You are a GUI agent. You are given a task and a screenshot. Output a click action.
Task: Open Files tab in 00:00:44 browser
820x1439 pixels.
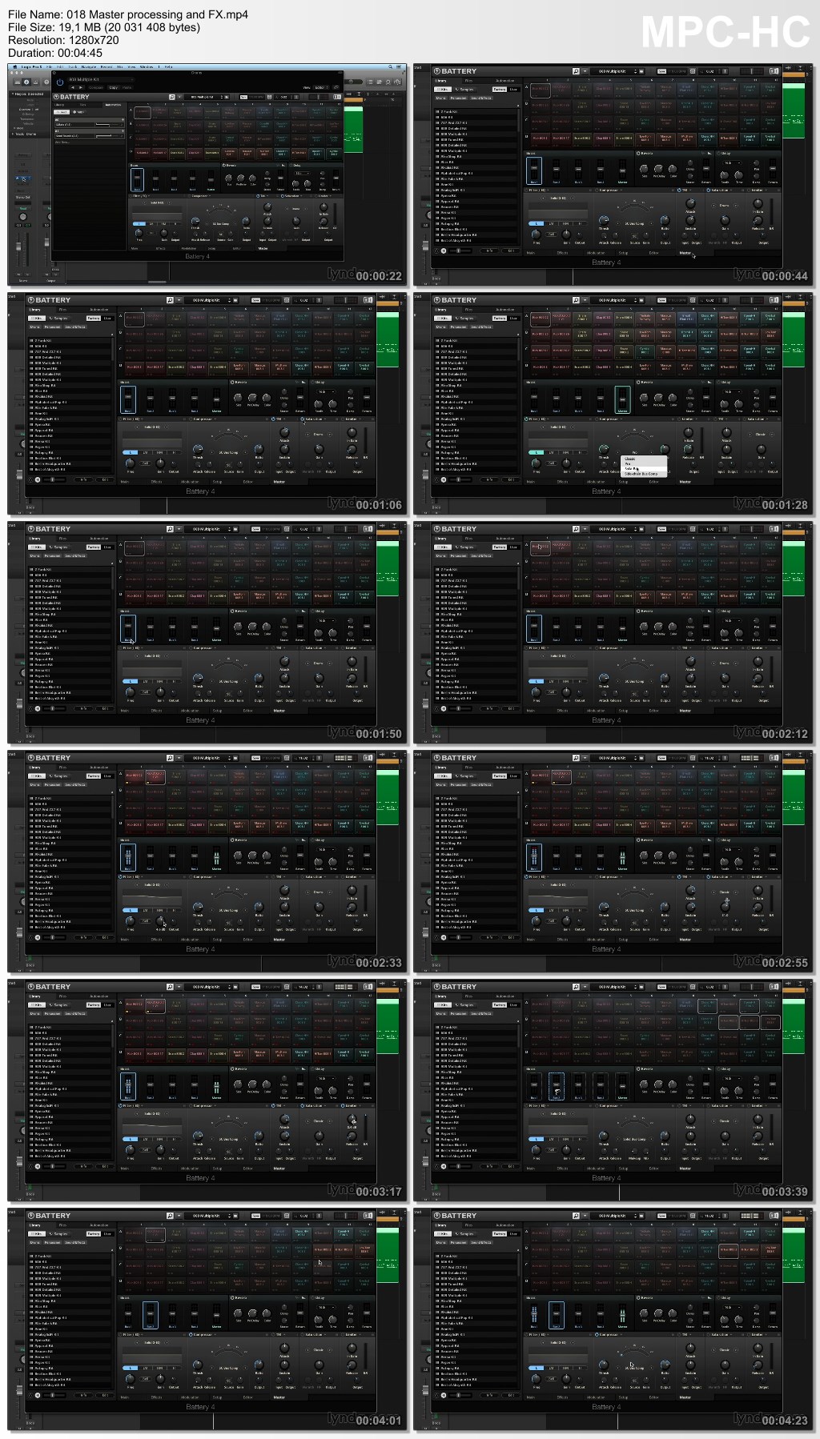tap(468, 81)
